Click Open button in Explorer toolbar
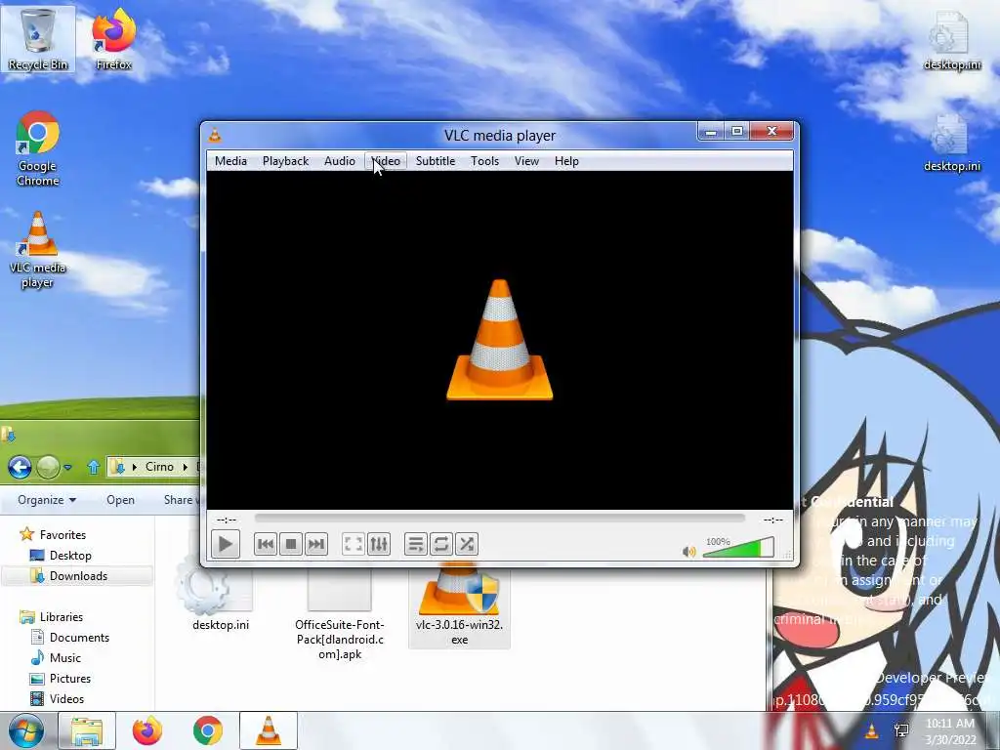1000x750 pixels. coord(120,500)
